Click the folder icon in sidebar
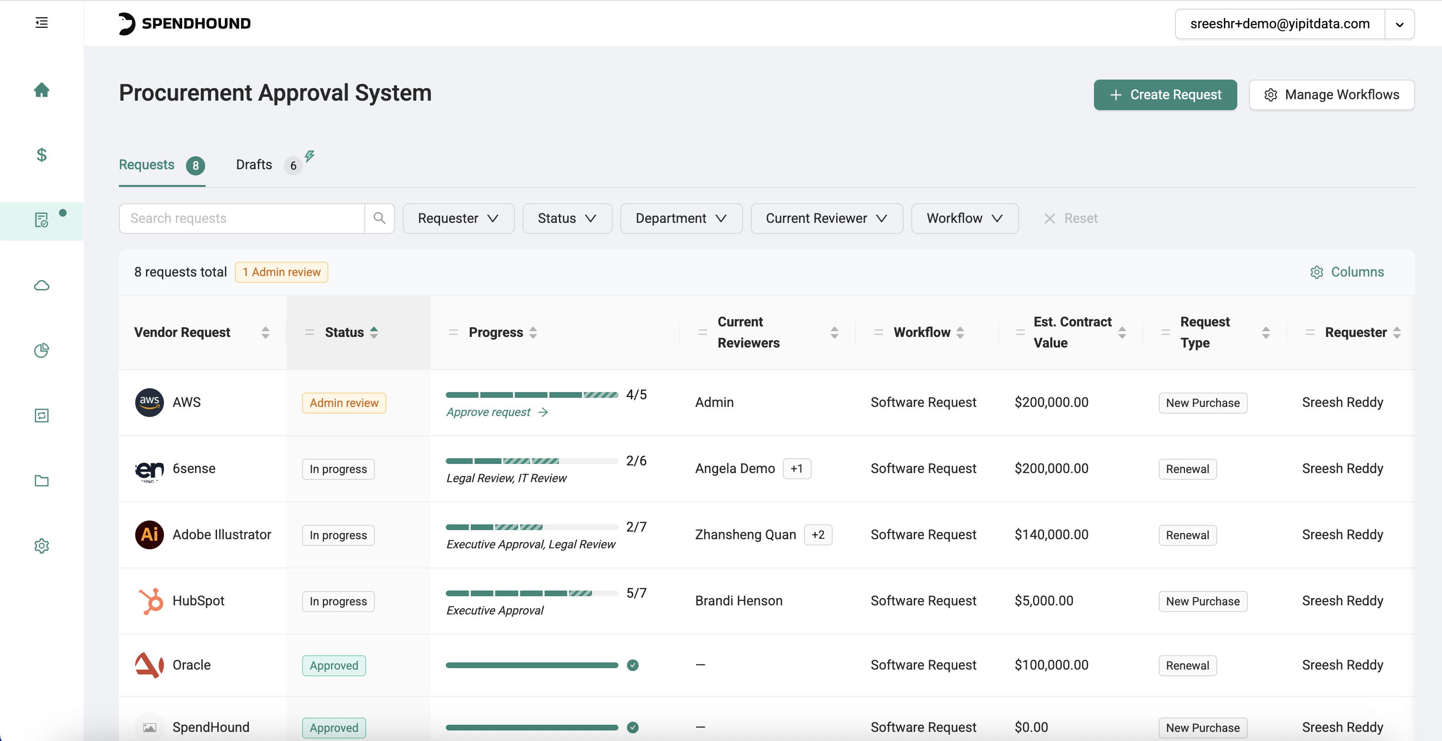Screen dimensions: 1442x741 (x=41, y=480)
